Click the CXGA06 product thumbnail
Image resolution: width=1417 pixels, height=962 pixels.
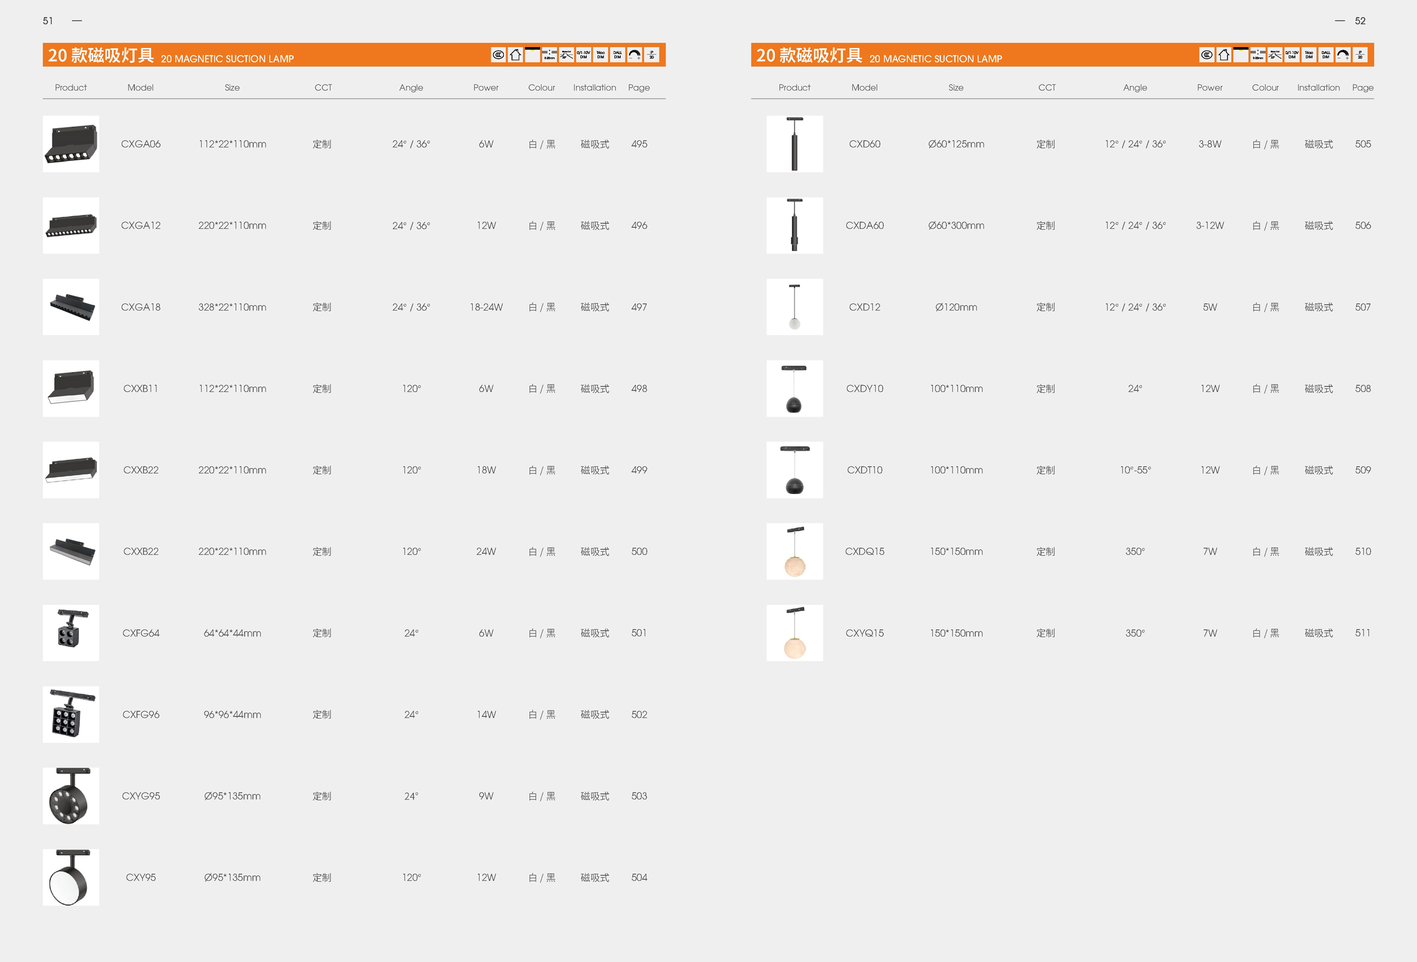coord(71,144)
